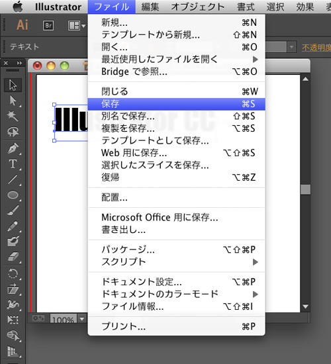Expand ドキュメントのカラーモード submenu
The image size is (331, 364).
pos(176,294)
